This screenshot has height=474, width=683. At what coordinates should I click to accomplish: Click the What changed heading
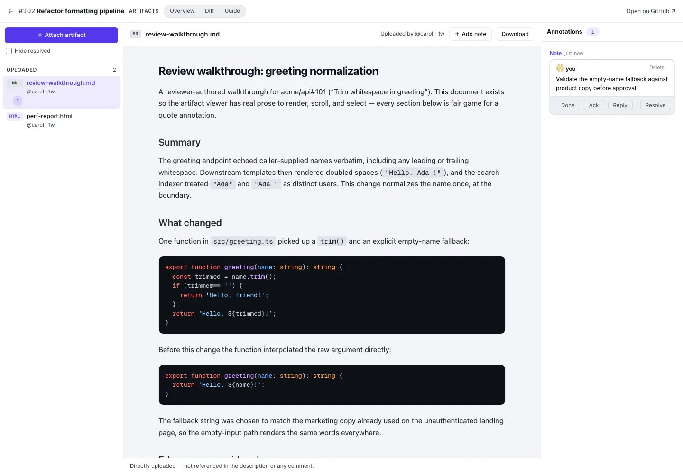190,223
